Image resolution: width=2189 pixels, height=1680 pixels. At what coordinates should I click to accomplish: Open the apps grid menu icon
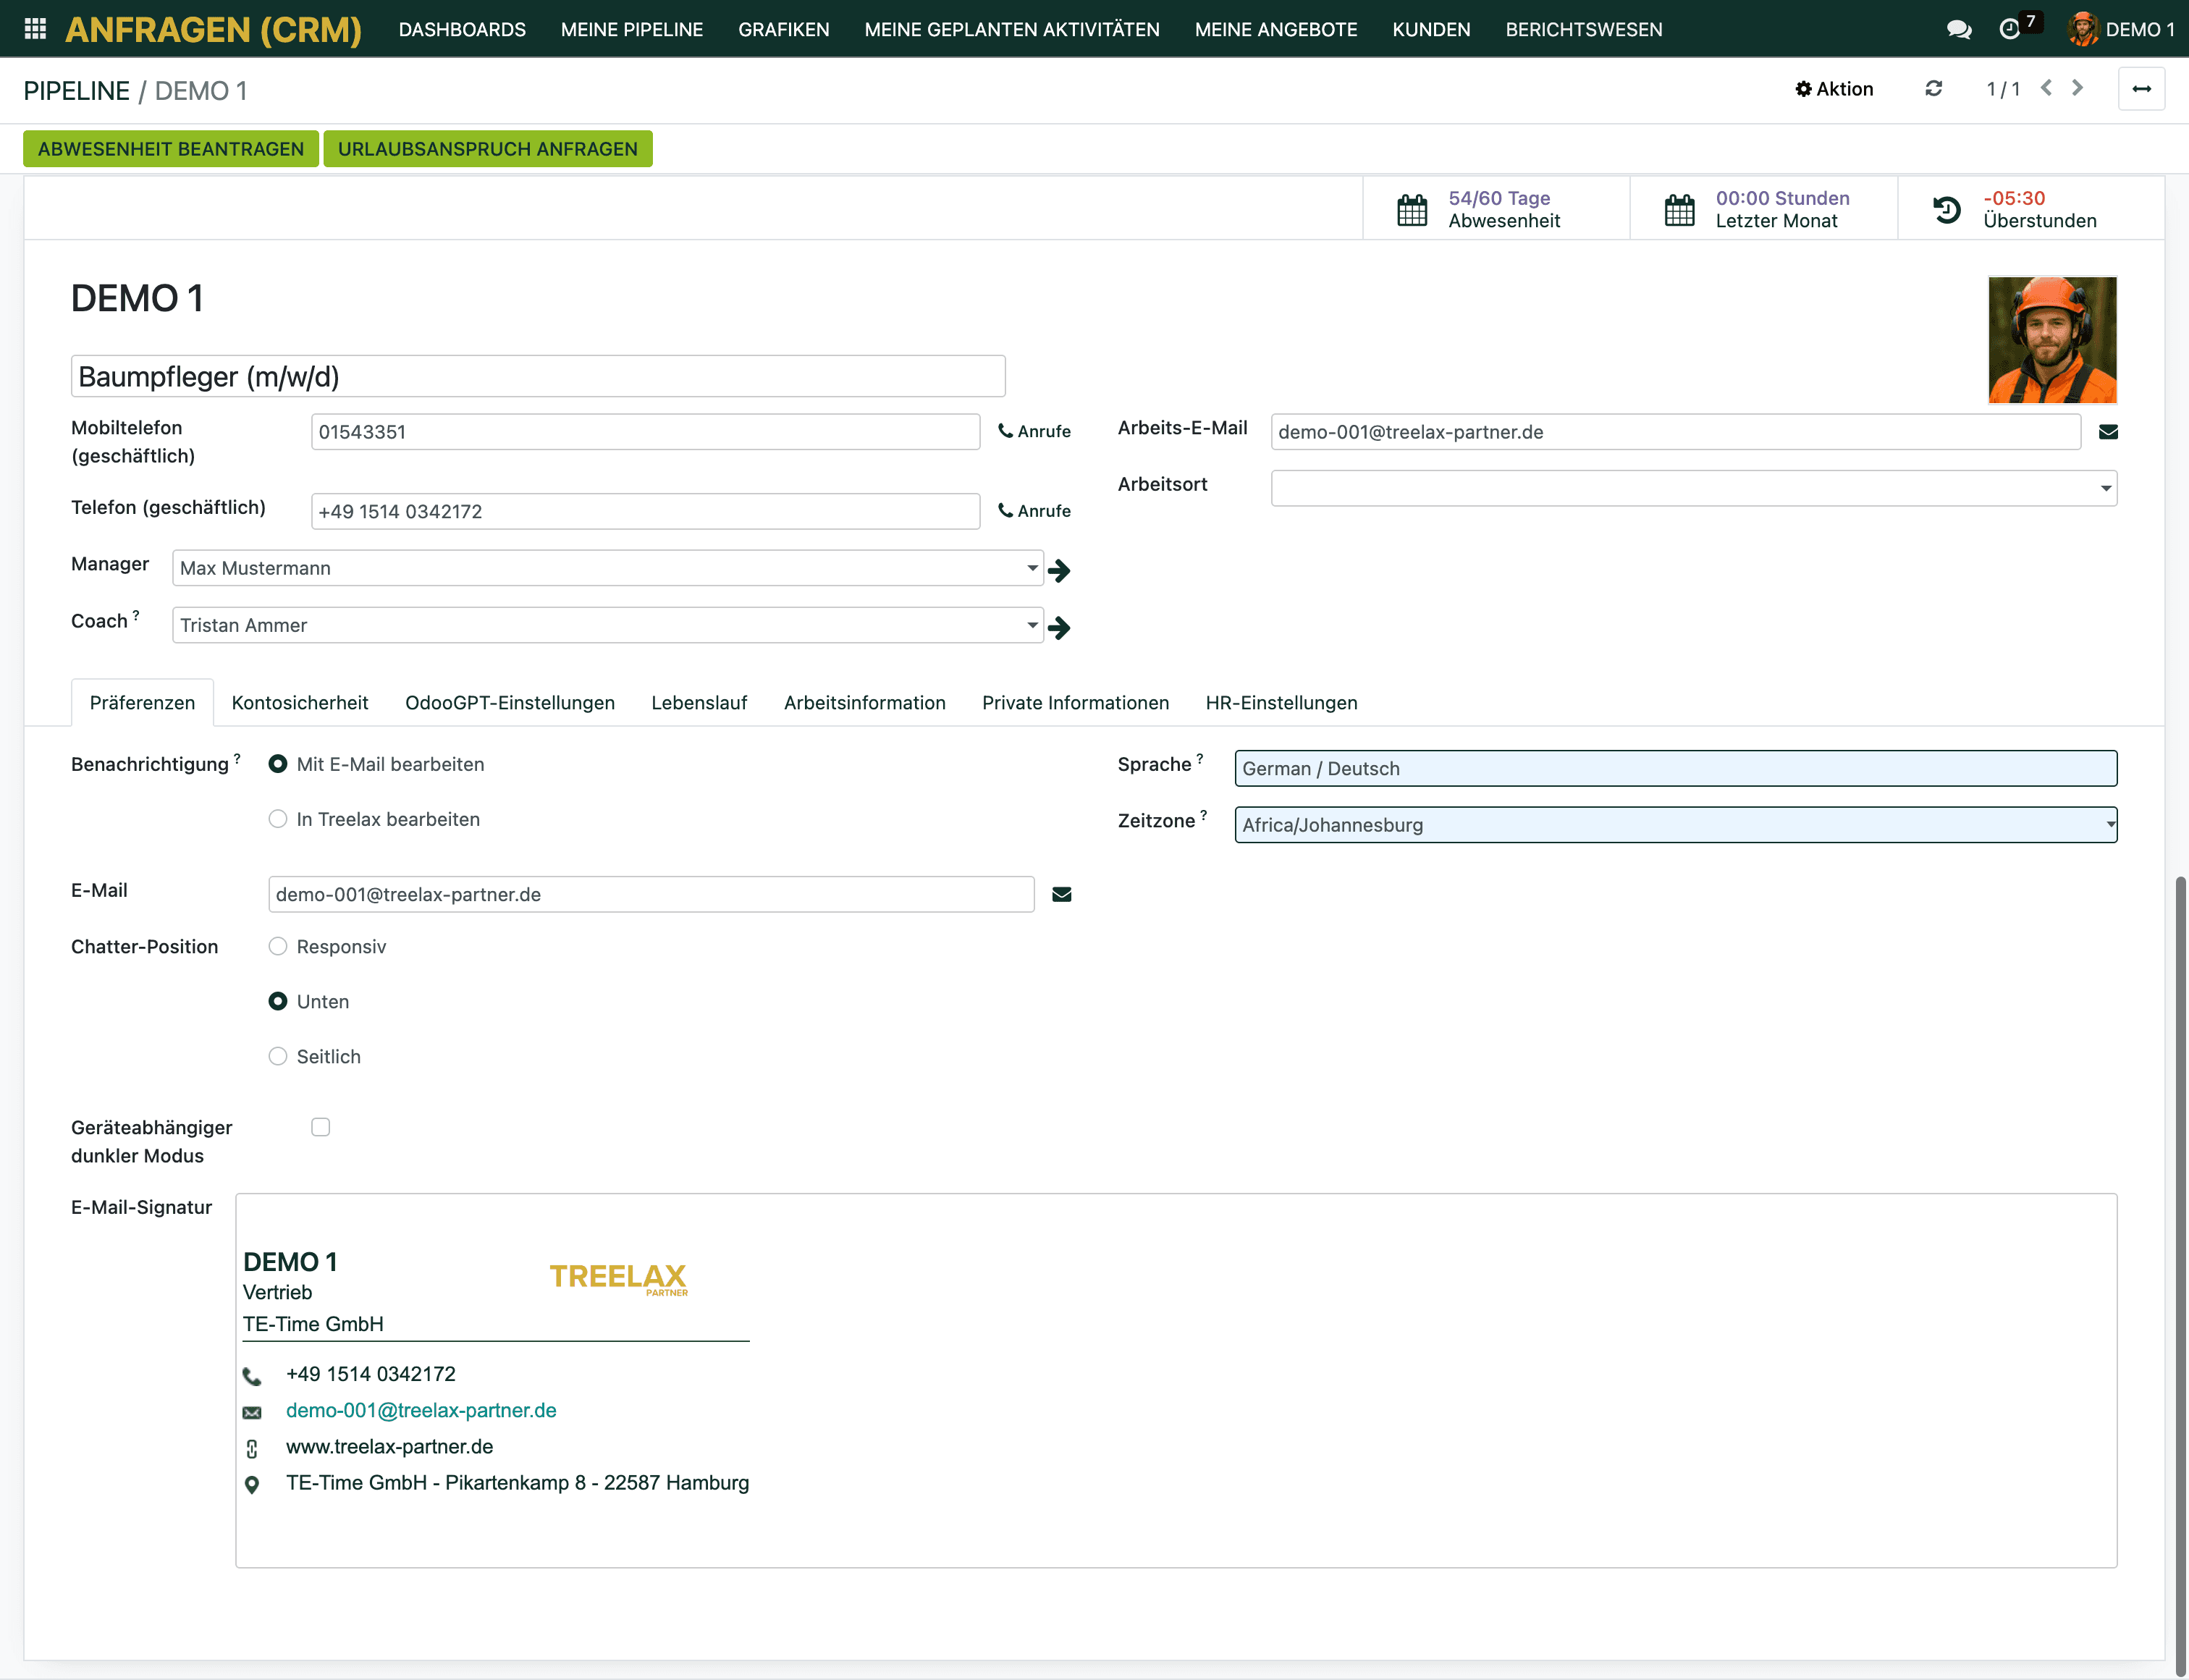pos(35,29)
